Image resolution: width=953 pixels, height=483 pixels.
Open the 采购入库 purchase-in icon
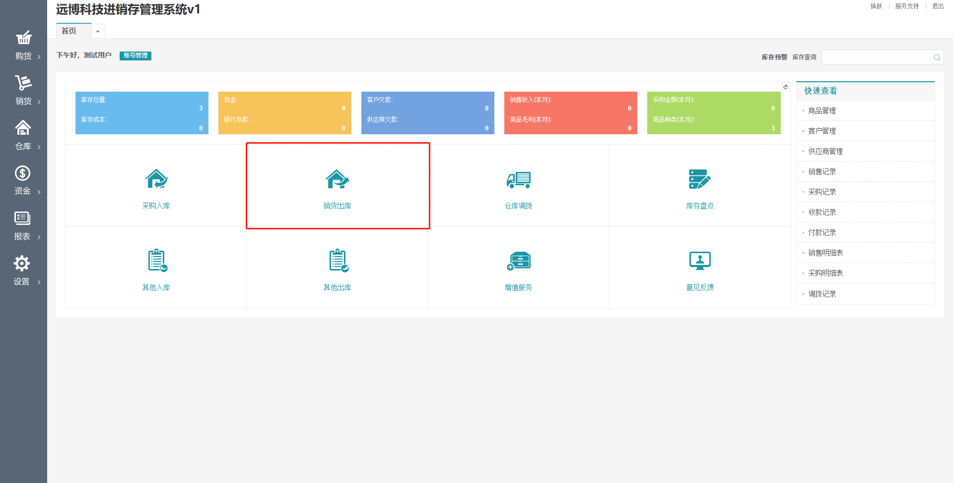coord(156,179)
